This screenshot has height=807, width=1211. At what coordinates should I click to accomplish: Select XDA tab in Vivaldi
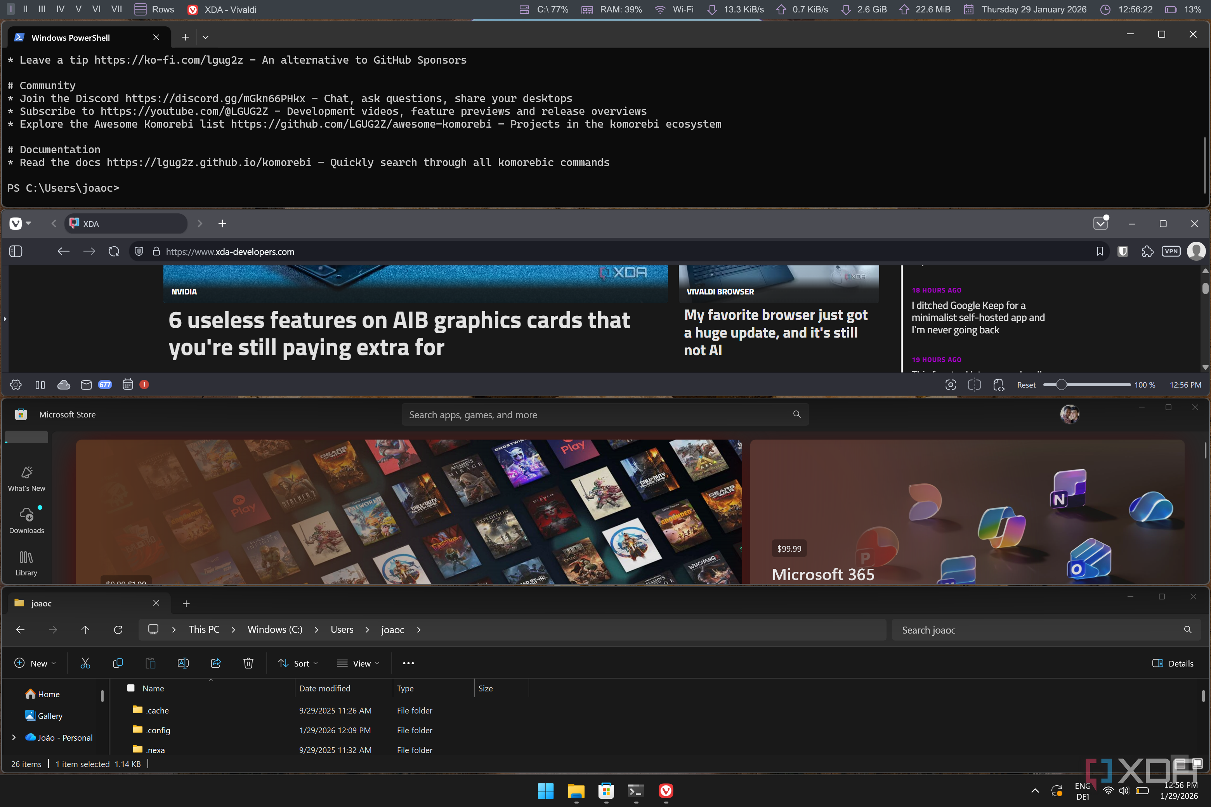(x=126, y=223)
